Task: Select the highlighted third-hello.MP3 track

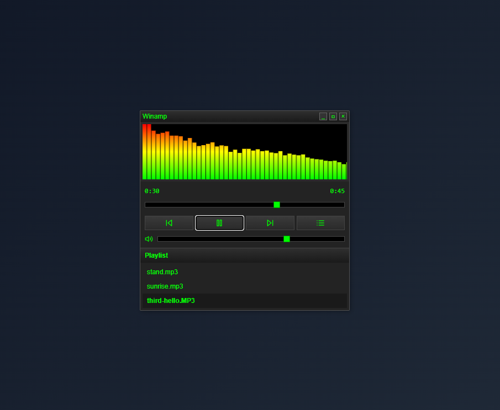Action: tap(170, 301)
